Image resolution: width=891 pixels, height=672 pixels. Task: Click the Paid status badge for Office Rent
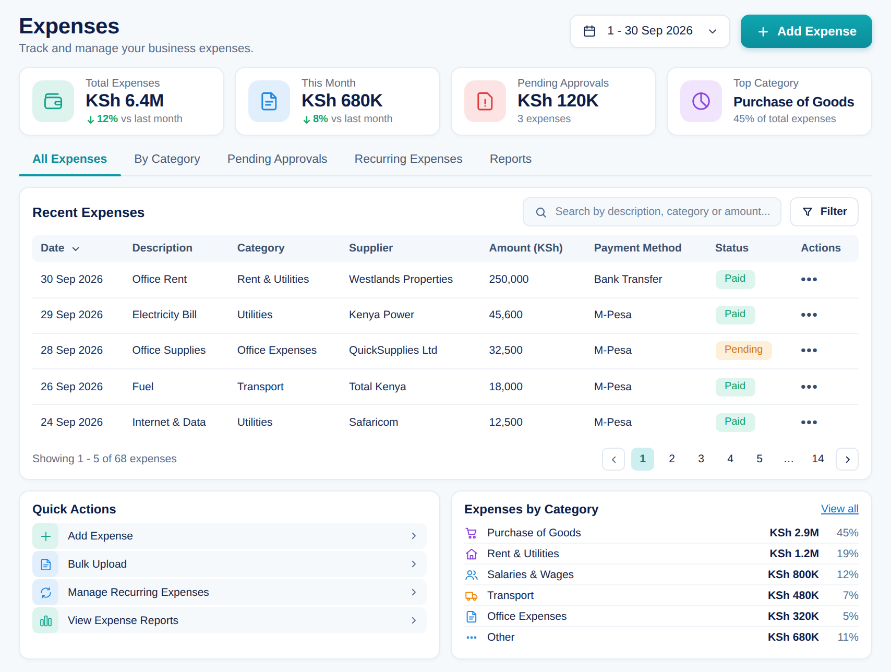(x=735, y=279)
